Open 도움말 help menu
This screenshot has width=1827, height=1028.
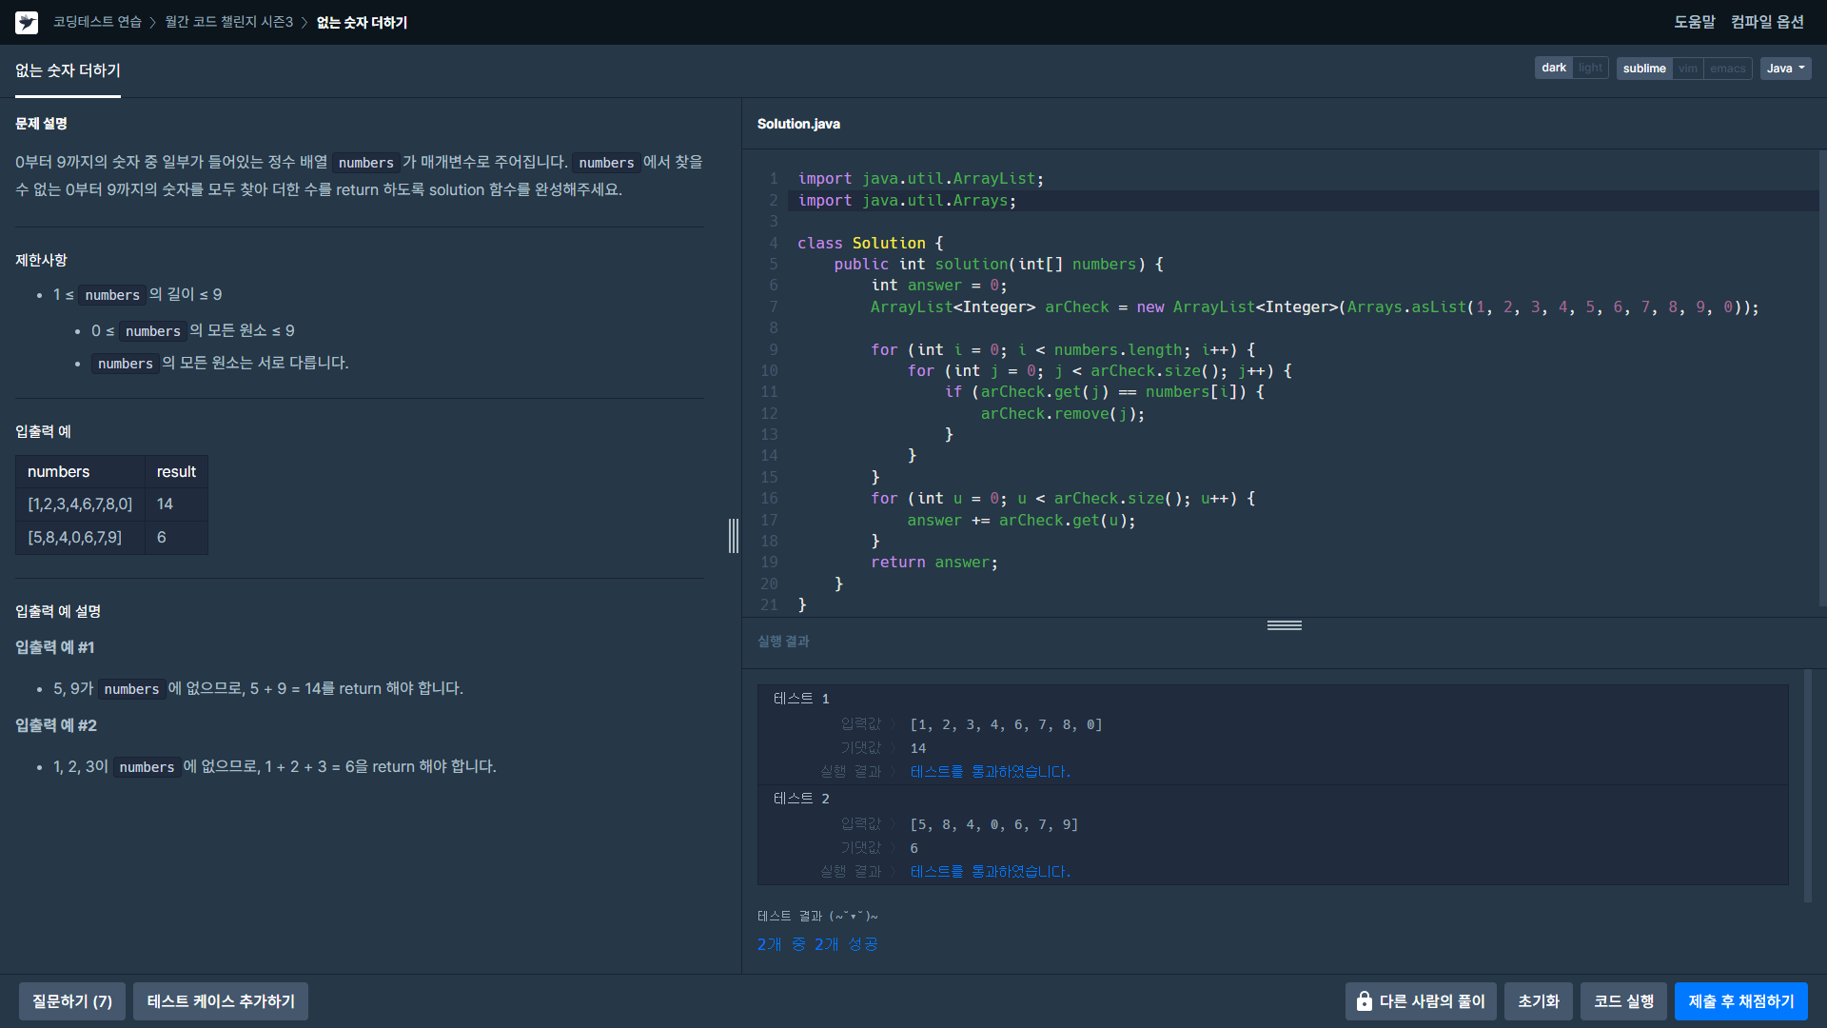click(1694, 22)
